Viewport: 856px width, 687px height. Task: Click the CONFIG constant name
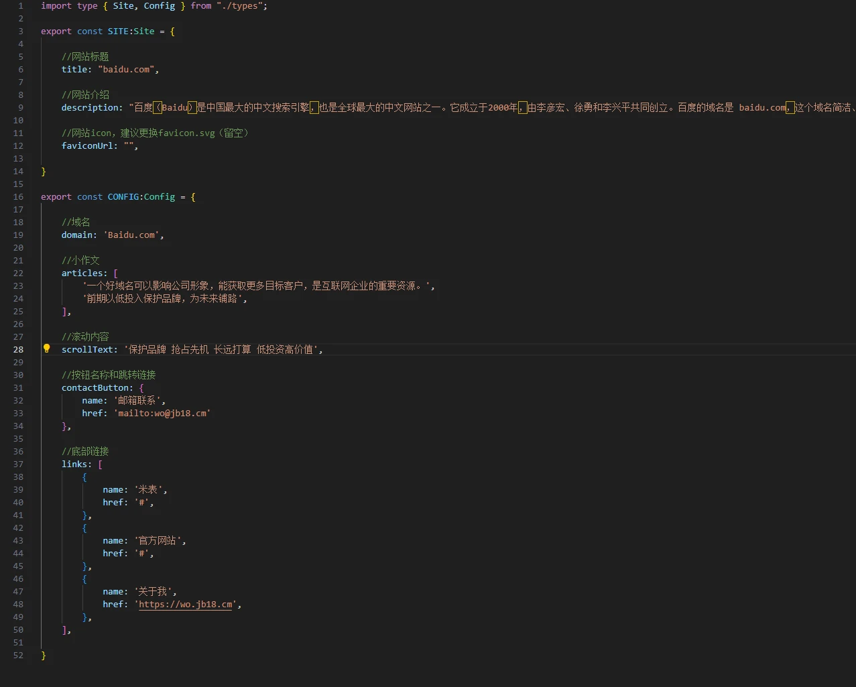[x=123, y=197]
